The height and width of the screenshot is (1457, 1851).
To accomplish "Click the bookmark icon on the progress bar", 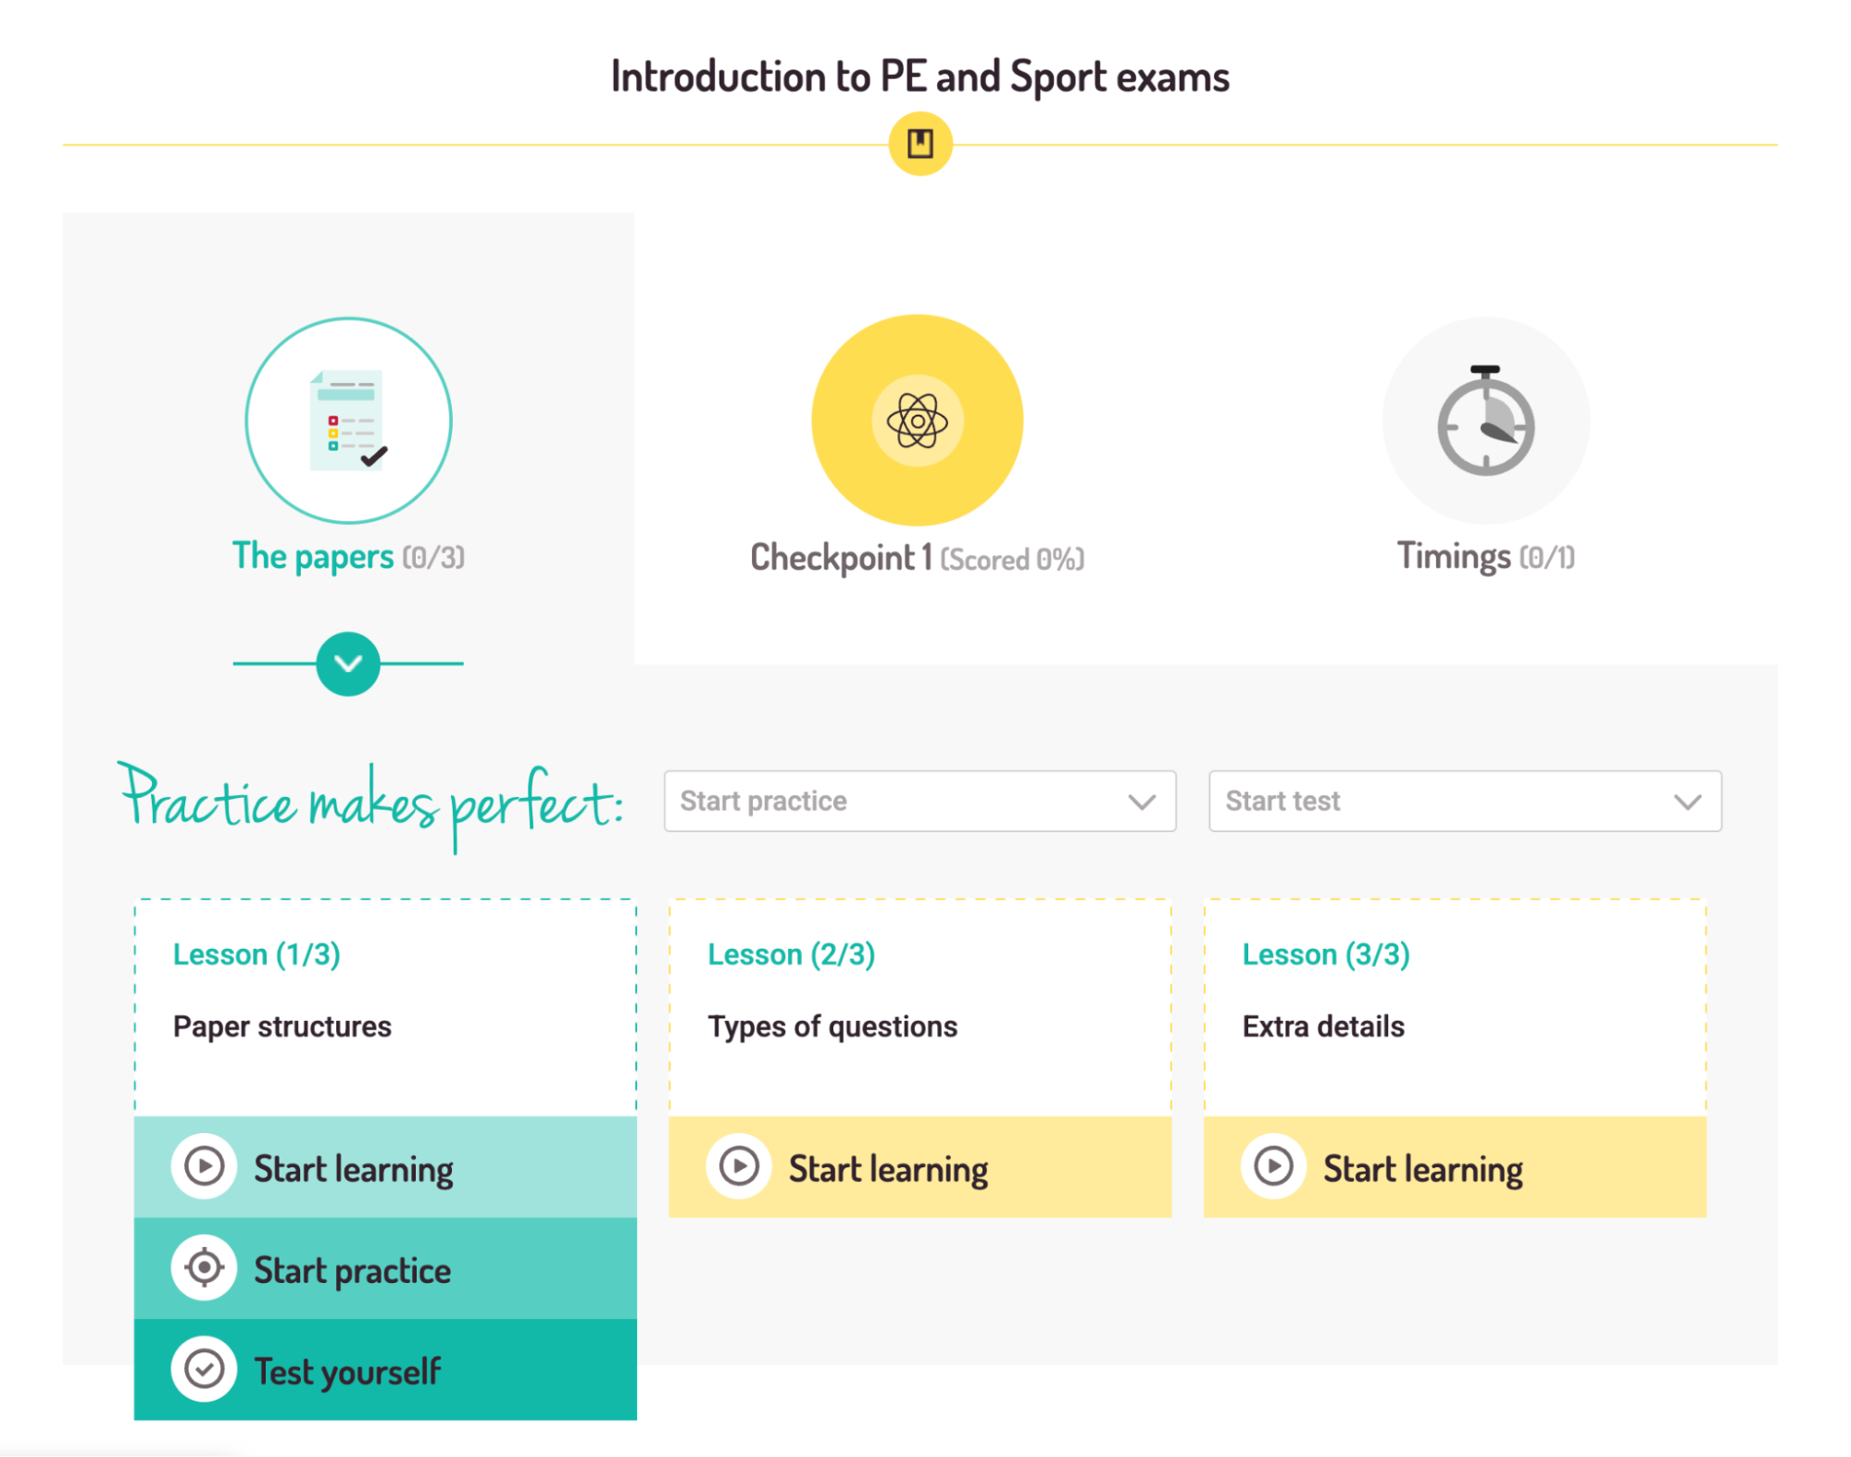I will click(x=920, y=143).
